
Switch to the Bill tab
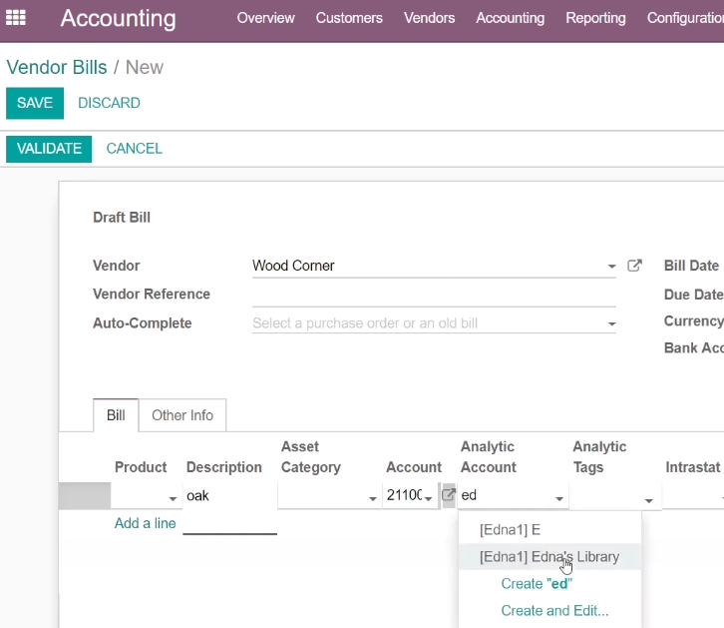point(116,415)
